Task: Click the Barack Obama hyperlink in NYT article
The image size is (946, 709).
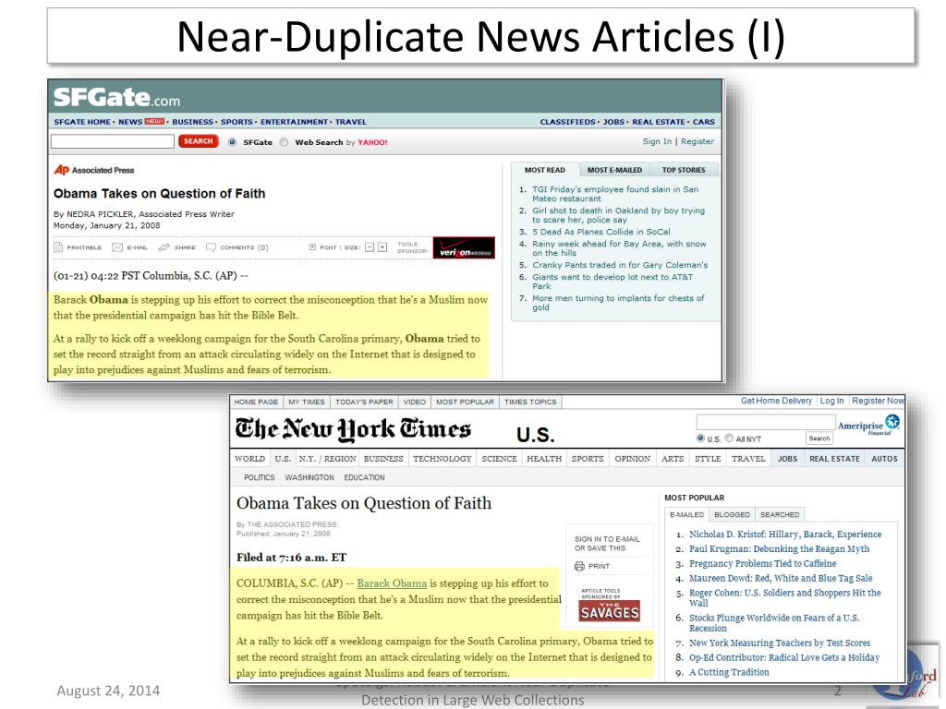Action: pos(392,583)
